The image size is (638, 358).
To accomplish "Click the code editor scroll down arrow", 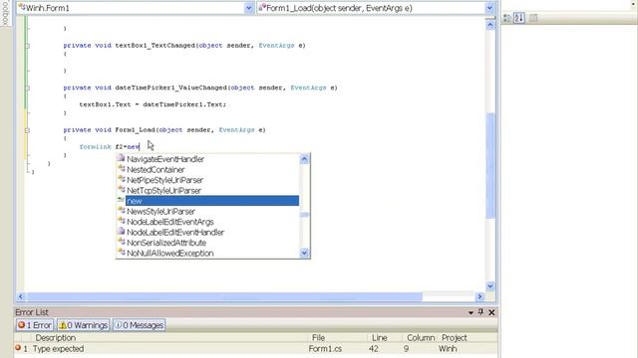I will [489, 286].
